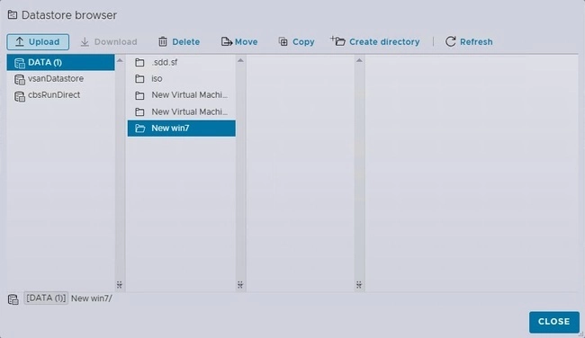Image resolution: width=585 pixels, height=338 pixels.
Task: Click the Datastore browser title icon
Action: (x=13, y=15)
